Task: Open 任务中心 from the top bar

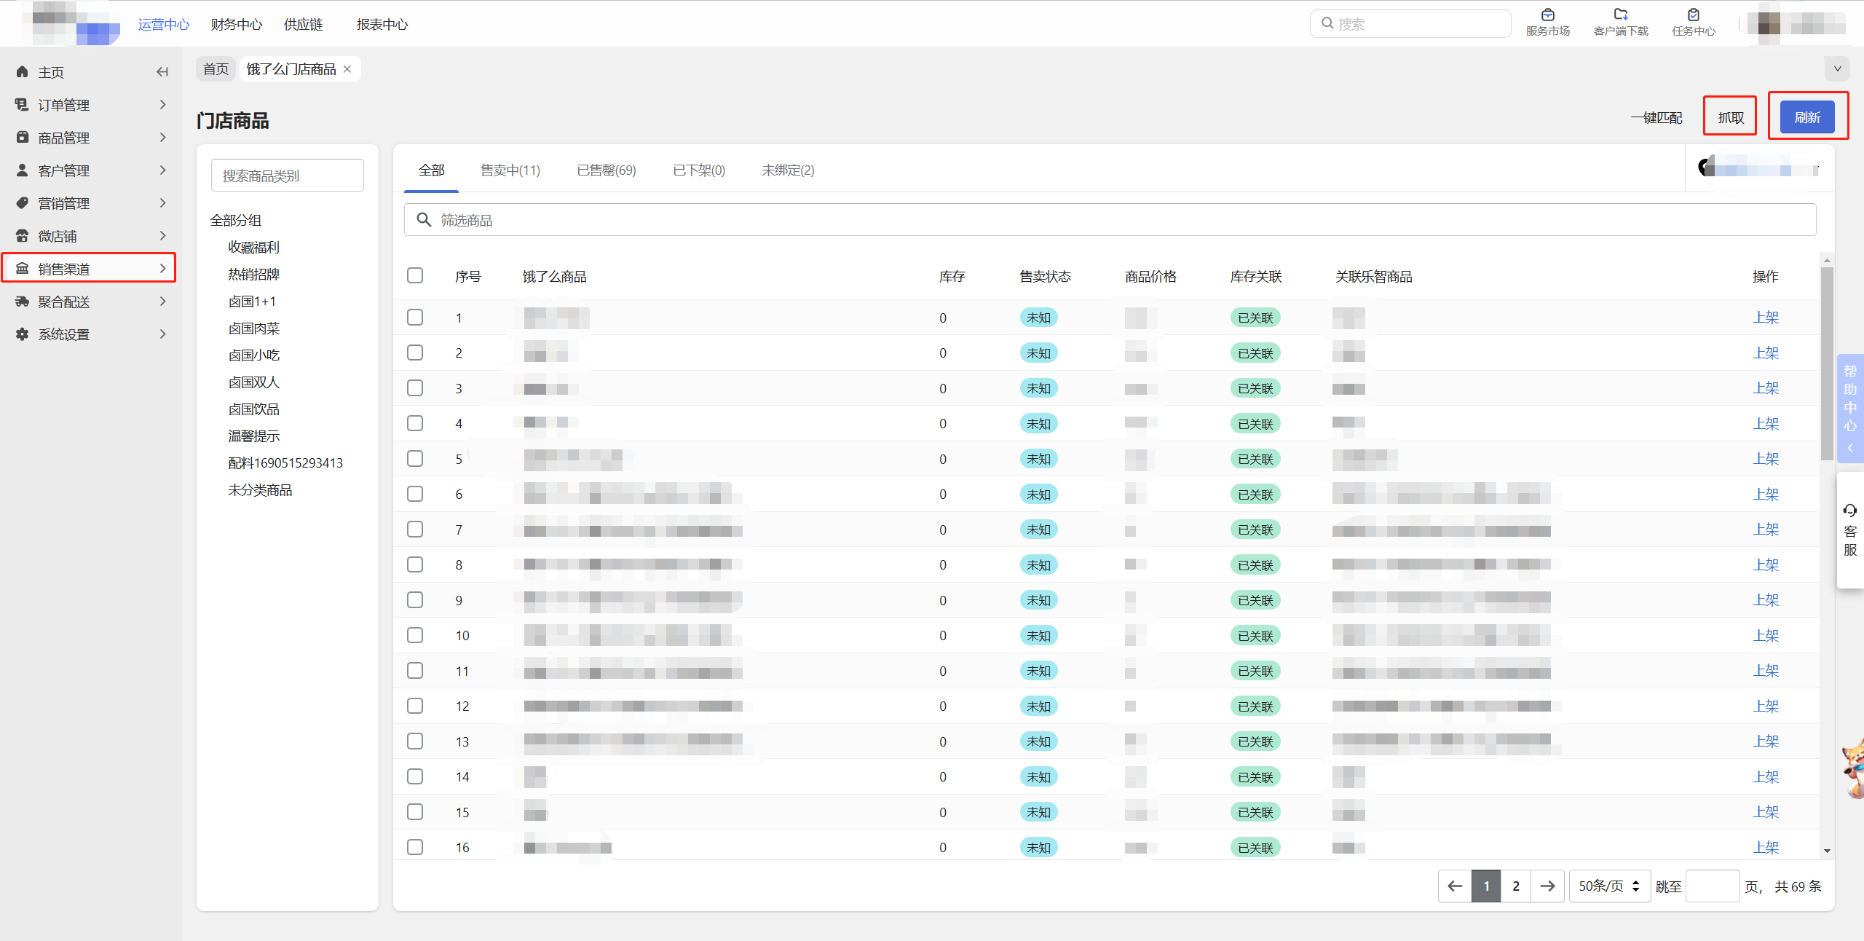Action: point(1694,23)
